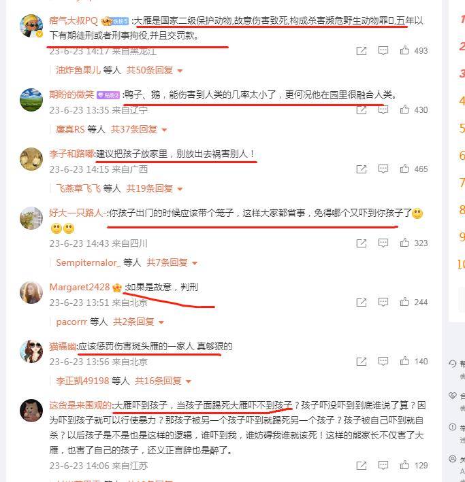Open replier pacorrr's profile
Screen dimensions: 465x482
click(71, 322)
